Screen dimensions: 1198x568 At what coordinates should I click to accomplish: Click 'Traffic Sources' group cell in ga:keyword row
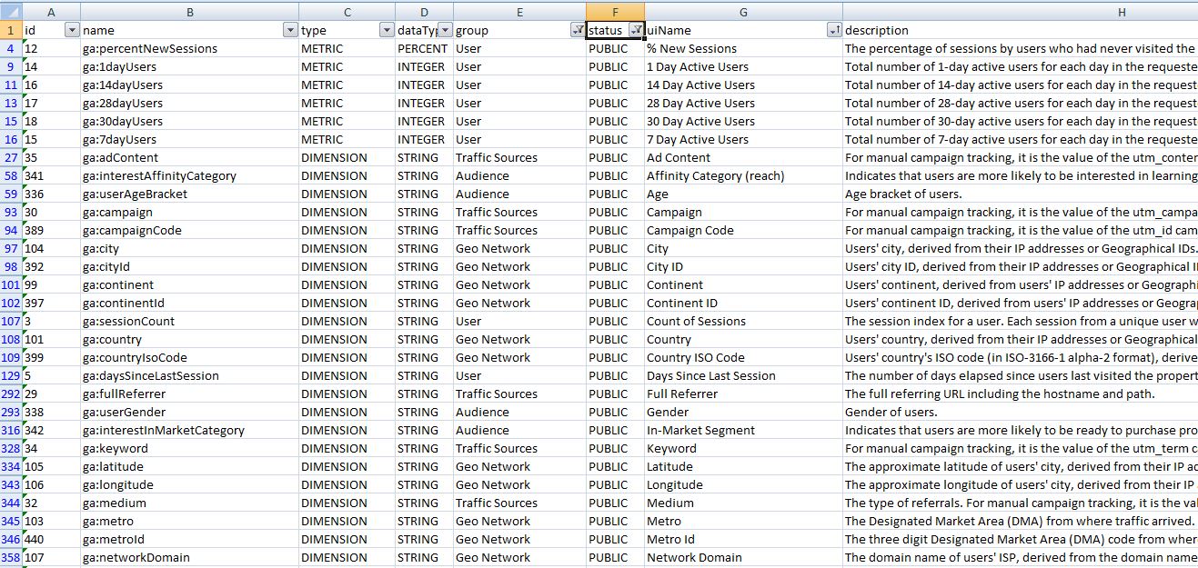tap(519, 448)
